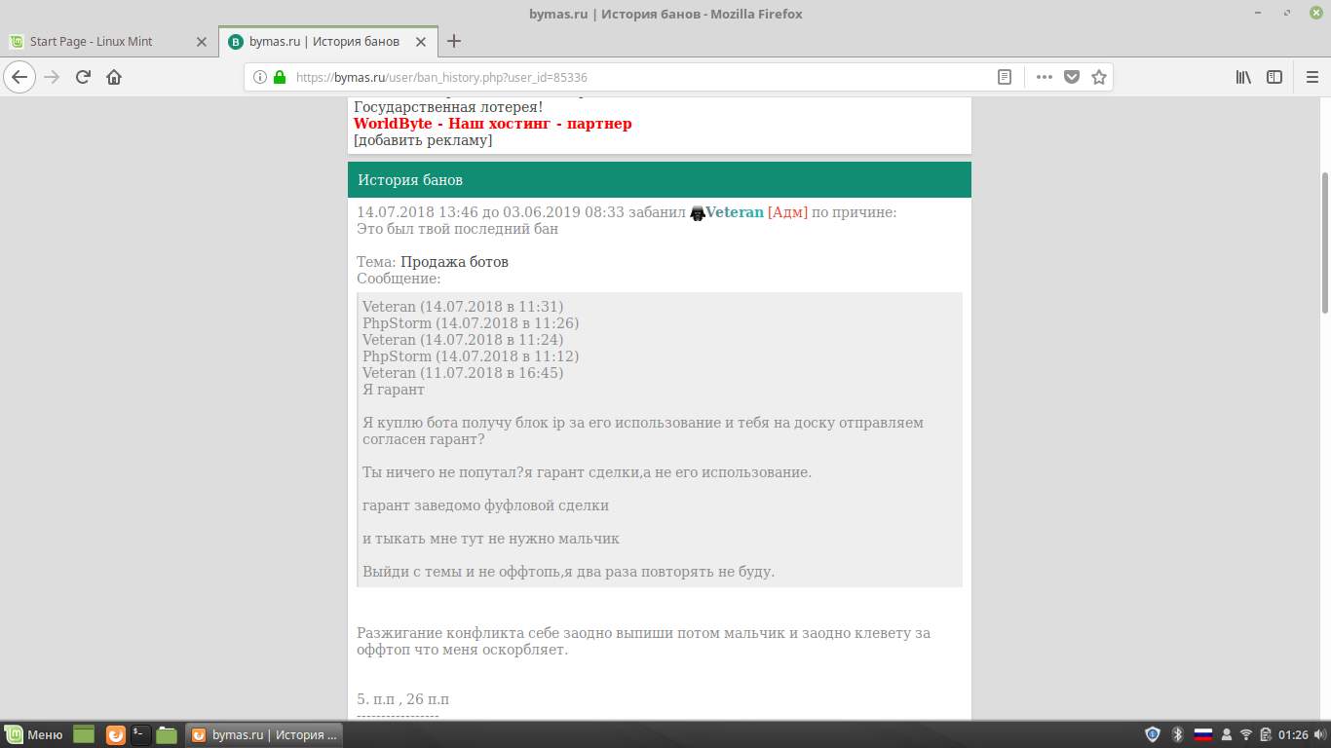Click the добавить рекламу link
1331x748 pixels.
pos(423,140)
